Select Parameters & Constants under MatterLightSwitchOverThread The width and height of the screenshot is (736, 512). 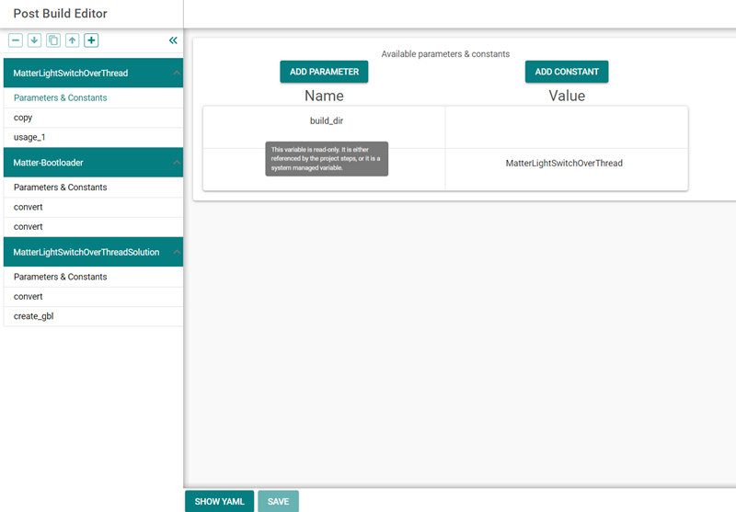[61, 97]
